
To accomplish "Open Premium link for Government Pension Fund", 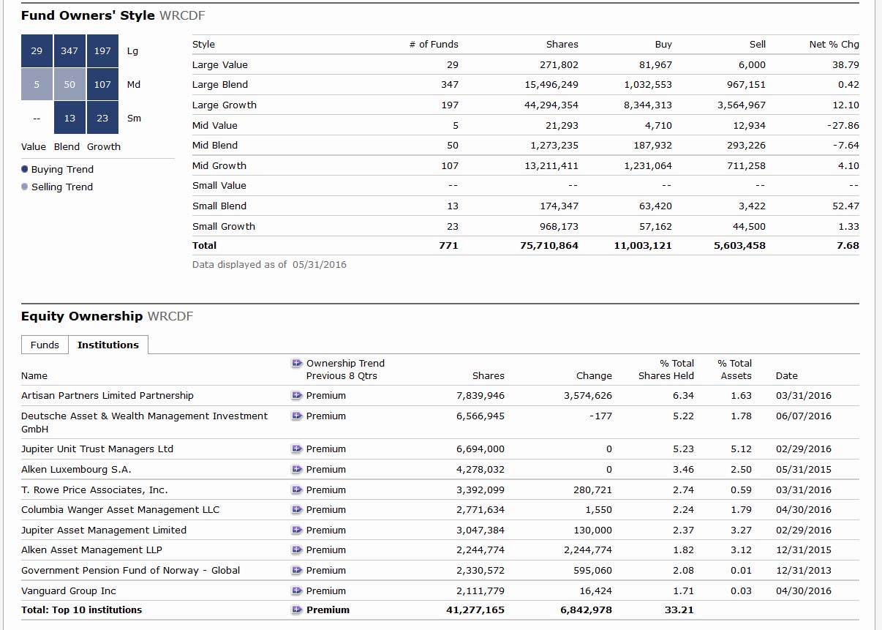I will 325,571.
